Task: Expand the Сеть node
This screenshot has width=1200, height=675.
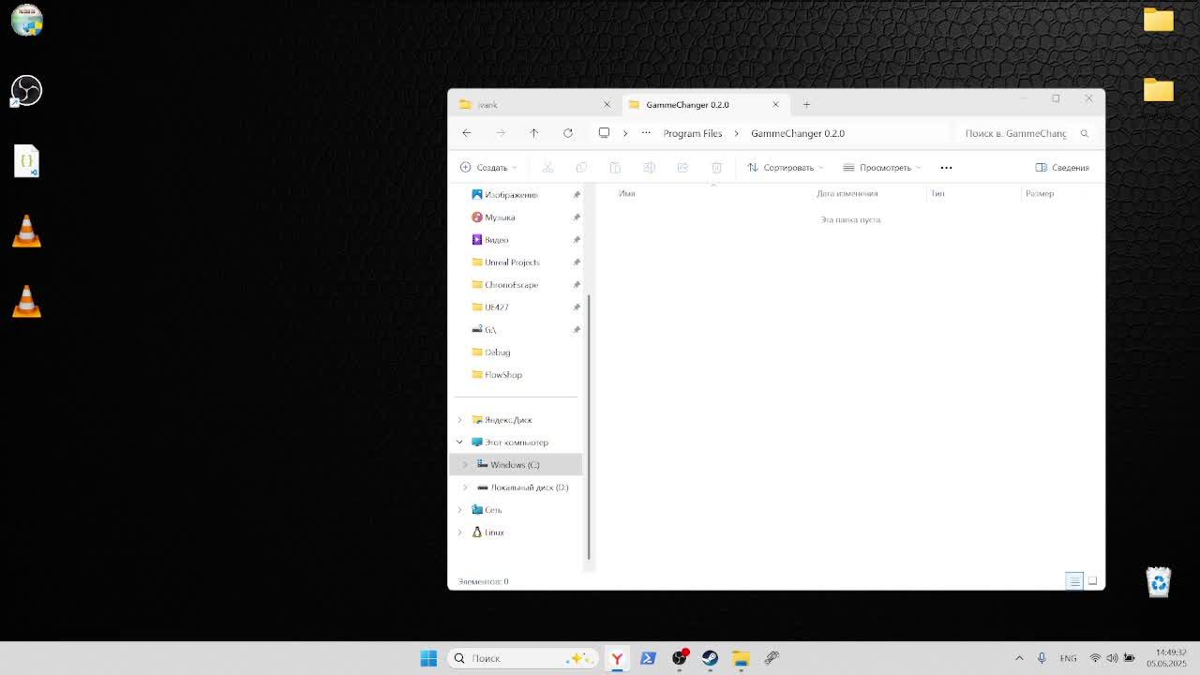Action: click(459, 510)
